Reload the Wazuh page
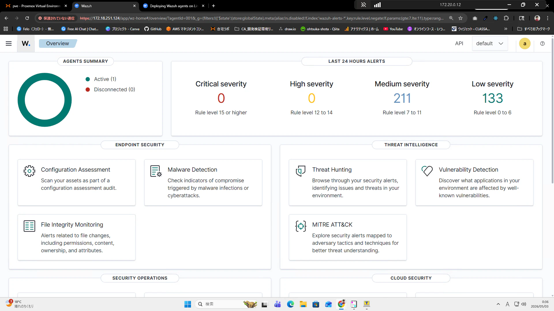Image resolution: width=554 pixels, height=311 pixels. click(27, 18)
